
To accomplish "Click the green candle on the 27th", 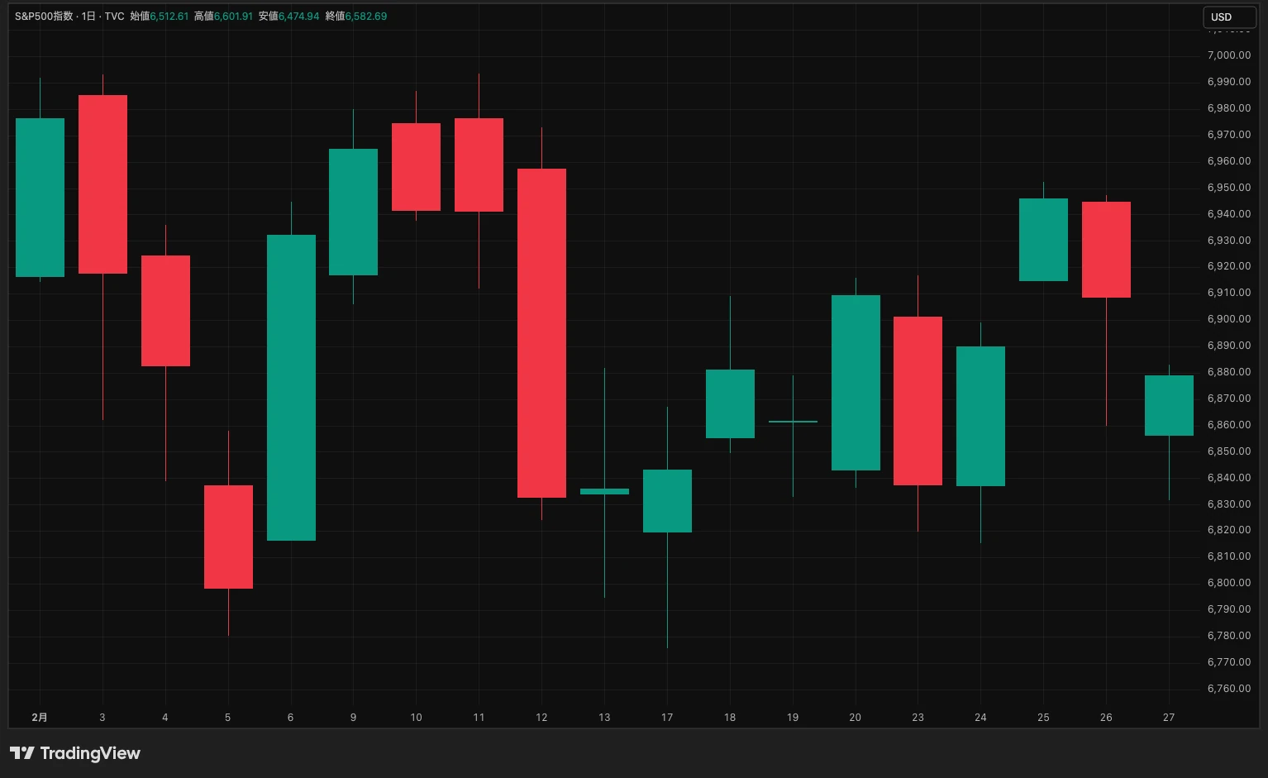I will pos(1169,405).
